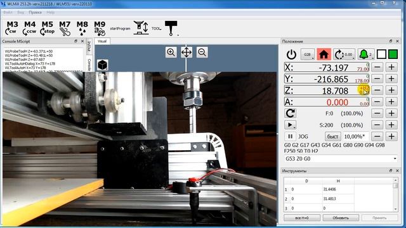Click the 'быст' rapid button
This screenshot has height=228, width=406.
pyautogui.click(x=332, y=136)
